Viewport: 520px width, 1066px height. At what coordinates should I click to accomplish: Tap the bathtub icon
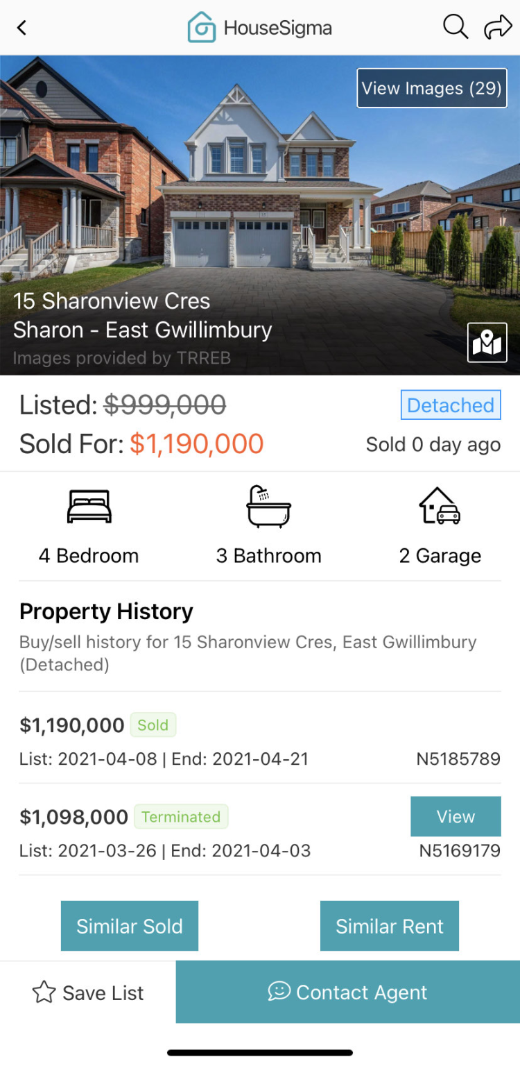tap(268, 507)
